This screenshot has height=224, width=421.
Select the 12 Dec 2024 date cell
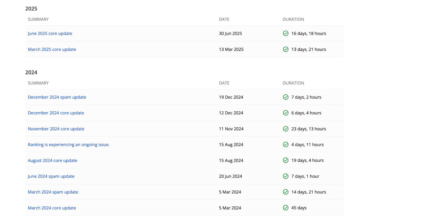click(231, 113)
